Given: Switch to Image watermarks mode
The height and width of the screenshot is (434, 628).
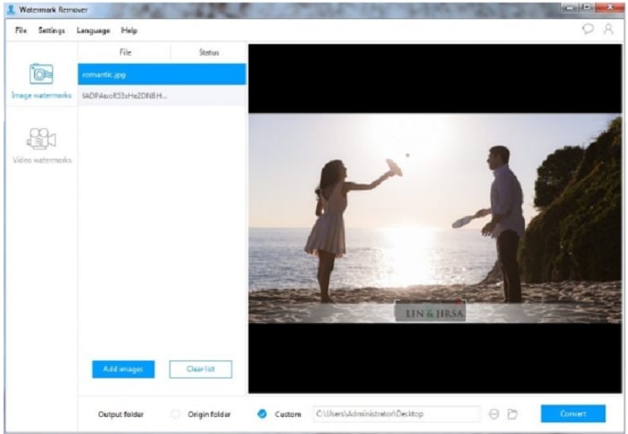Looking at the screenshot, I should point(41,81).
